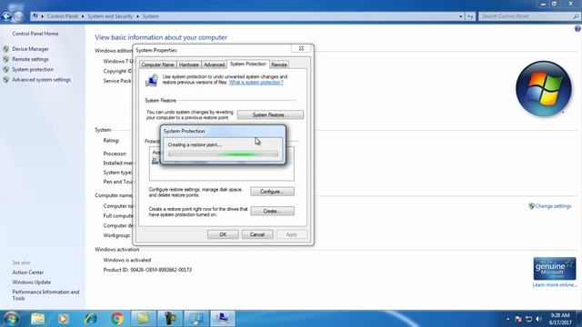
Task: Open the Action Center flag tray icon
Action: tap(518, 319)
